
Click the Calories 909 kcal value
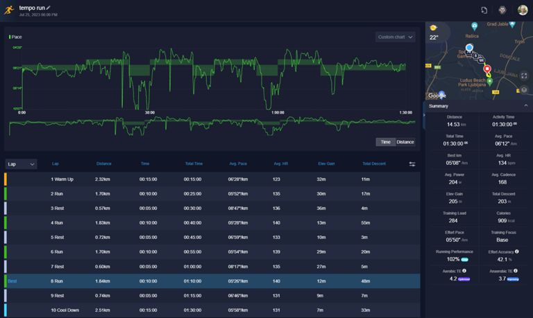(x=506, y=220)
